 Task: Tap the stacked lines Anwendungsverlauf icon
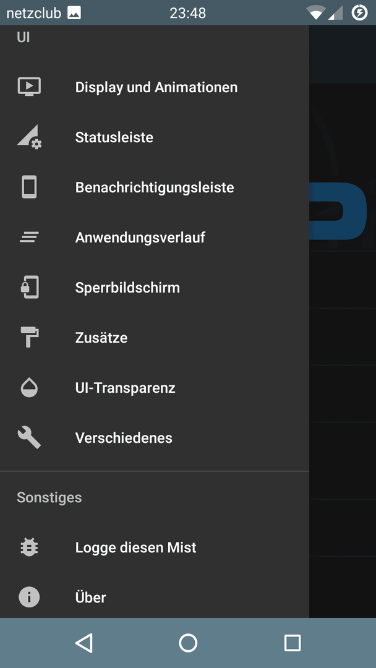click(x=29, y=238)
